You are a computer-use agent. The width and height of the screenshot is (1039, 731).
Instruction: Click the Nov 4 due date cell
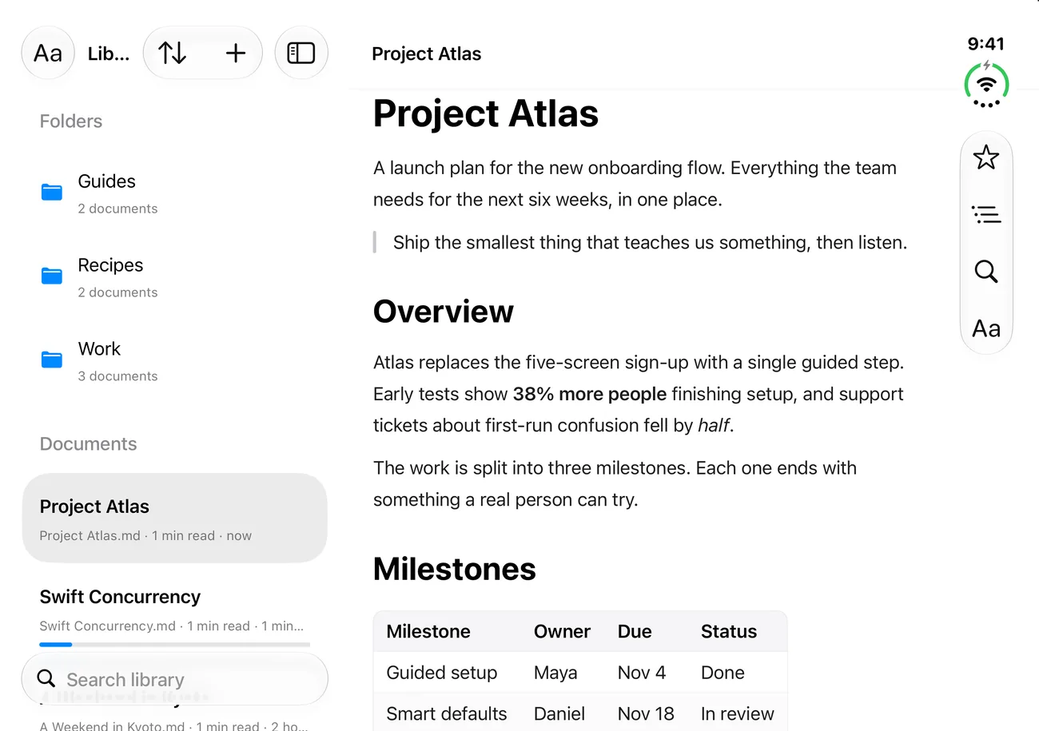click(x=642, y=673)
